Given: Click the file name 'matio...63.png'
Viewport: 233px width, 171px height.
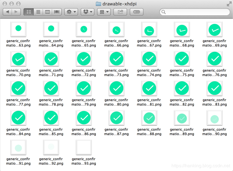Looking at the screenshot, I should (18, 45).
